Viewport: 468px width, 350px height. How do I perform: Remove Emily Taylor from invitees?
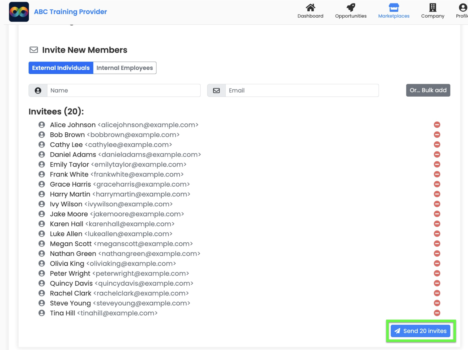pyautogui.click(x=437, y=164)
